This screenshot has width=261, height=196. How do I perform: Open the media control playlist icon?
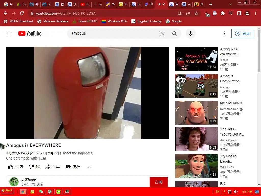click(x=231, y=13)
